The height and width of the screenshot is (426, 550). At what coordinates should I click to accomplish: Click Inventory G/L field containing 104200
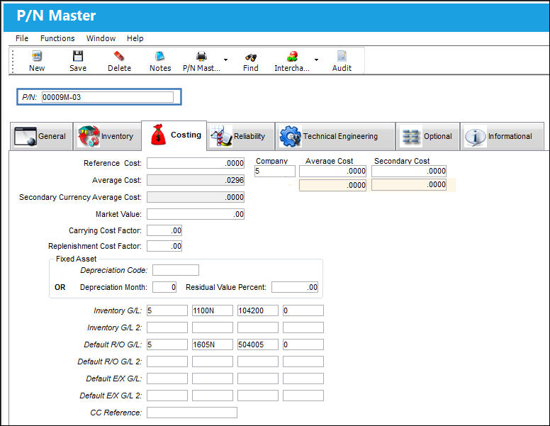(x=258, y=310)
